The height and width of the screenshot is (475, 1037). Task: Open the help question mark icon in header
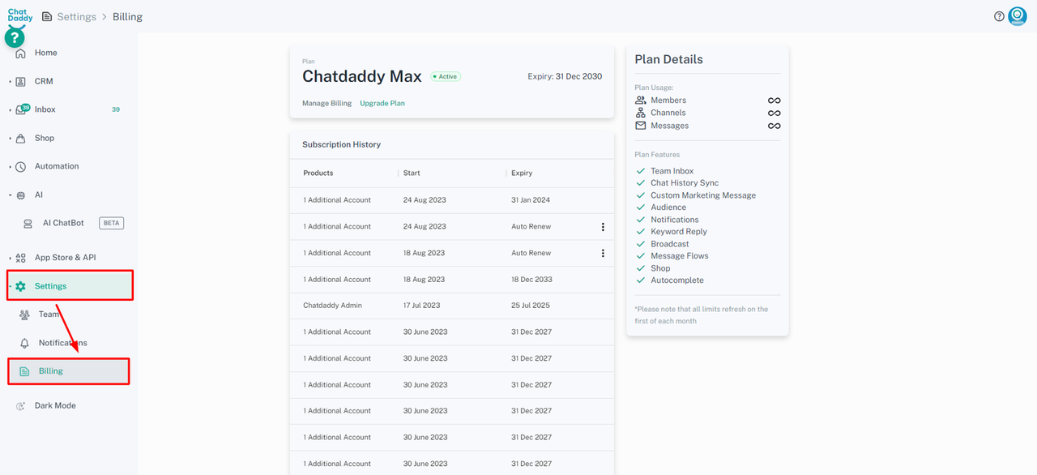point(999,16)
